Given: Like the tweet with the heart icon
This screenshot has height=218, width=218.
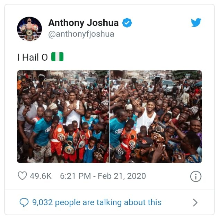Looking at the screenshot, I should tap(22, 176).
